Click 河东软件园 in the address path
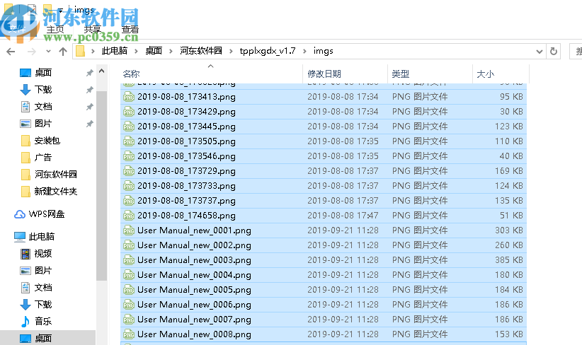The height and width of the screenshot is (345, 582). tap(201, 51)
